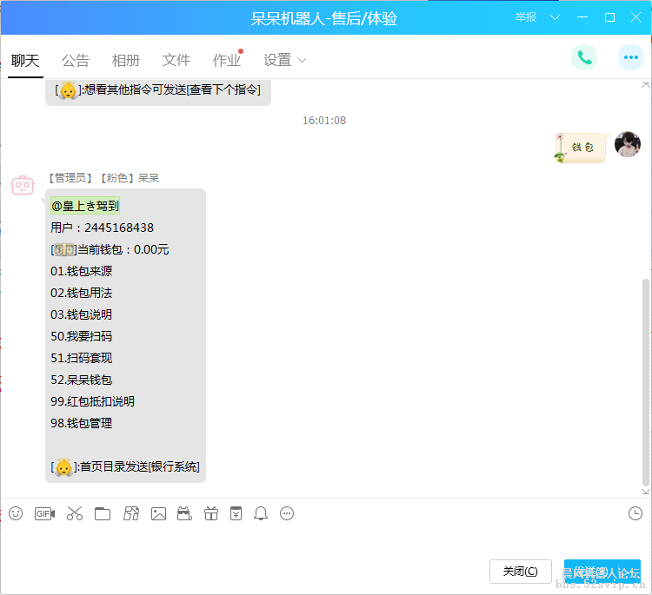
Task: Open the 公告 tab
Action: pos(76,60)
